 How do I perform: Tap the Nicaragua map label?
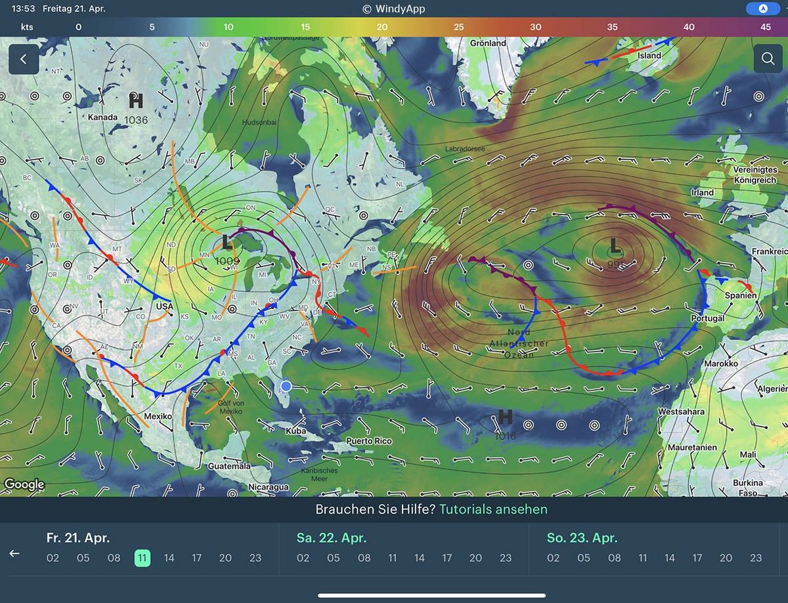coord(268,488)
